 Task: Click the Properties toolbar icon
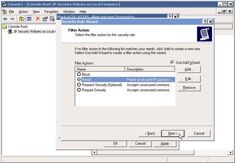[45, 19]
